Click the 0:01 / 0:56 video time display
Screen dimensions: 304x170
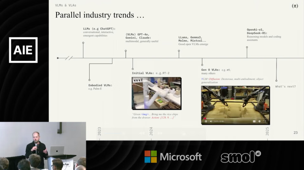coord(219,121)
